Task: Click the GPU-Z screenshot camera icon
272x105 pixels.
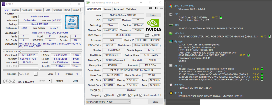Action: (151, 8)
